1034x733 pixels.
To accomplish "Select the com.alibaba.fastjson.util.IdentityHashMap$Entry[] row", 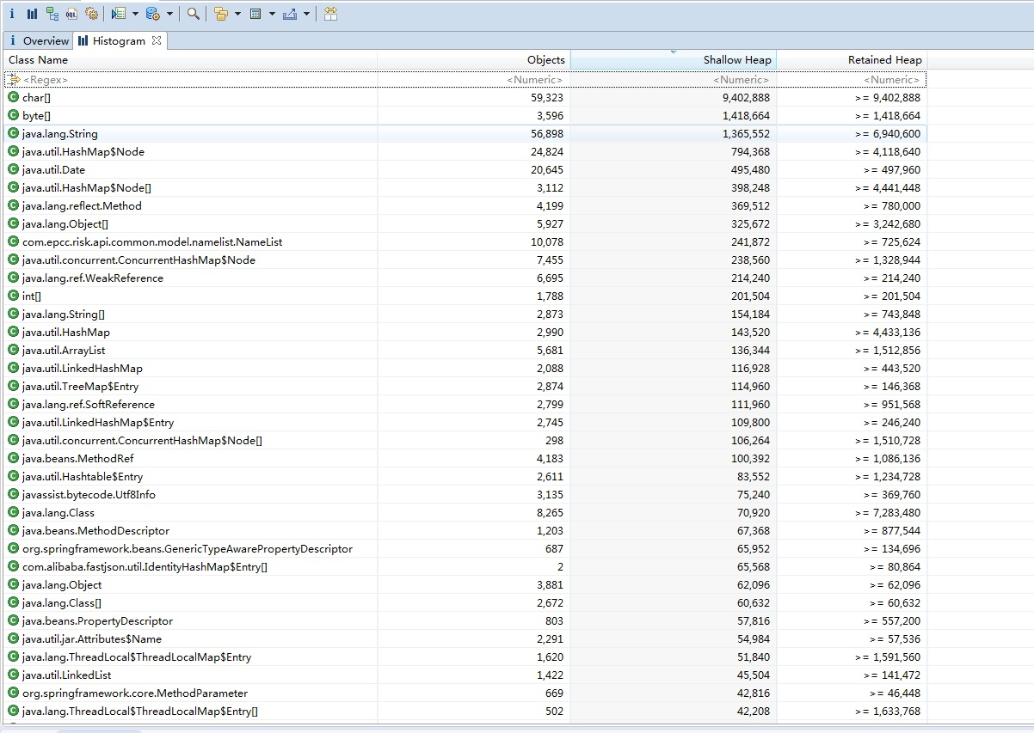I will click(x=465, y=566).
